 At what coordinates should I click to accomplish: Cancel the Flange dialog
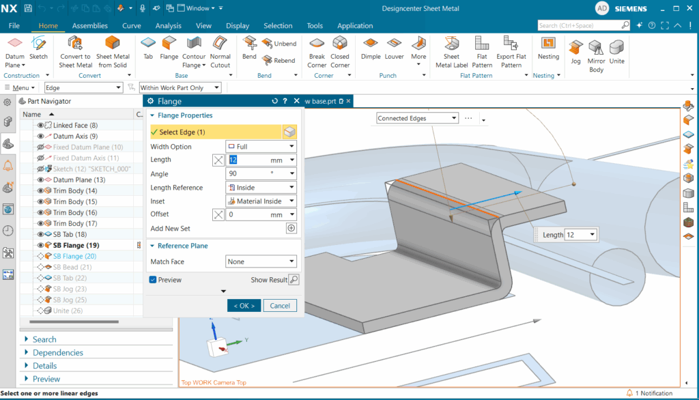pyautogui.click(x=280, y=306)
